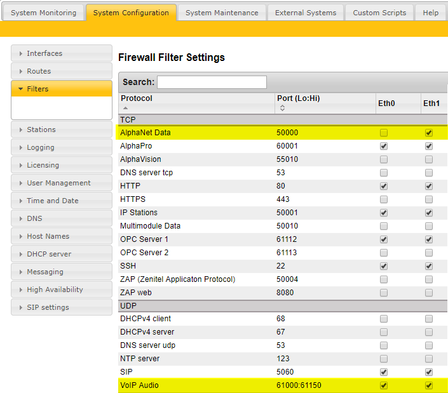This screenshot has height=393, width=448.
Task: Expand the Interfaces sidebar section
Action: pyautogui.click(x=62, y=53)
